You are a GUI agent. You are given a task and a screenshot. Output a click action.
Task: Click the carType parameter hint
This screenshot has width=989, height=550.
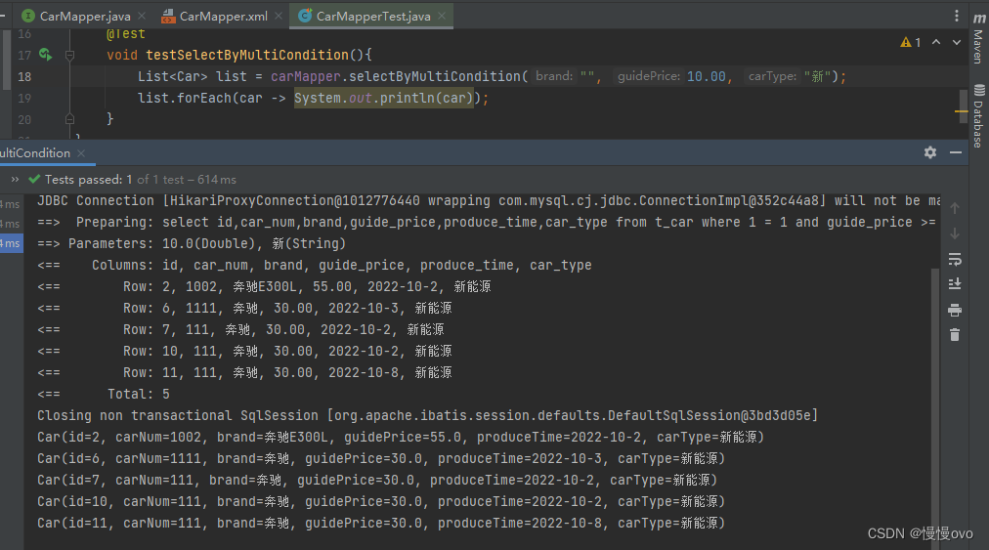tap(772, 76)
